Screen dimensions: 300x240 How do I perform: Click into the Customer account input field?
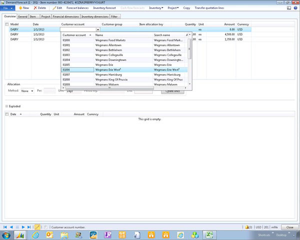coord(78,29)
